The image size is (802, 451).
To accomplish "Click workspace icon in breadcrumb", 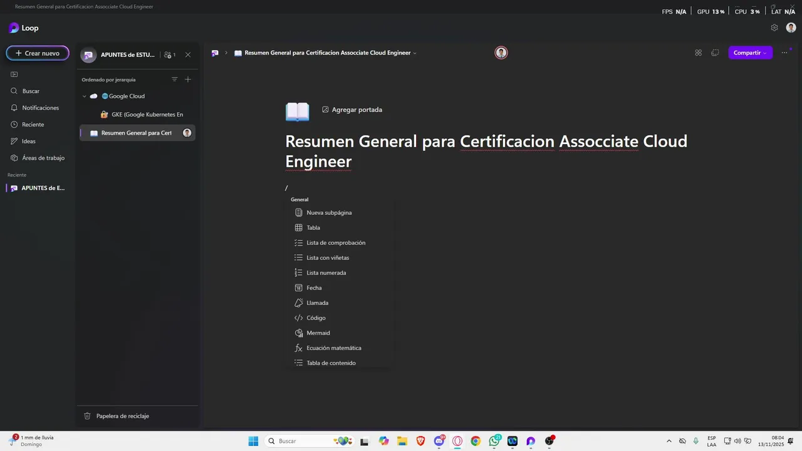I will [x=215, y=53].
